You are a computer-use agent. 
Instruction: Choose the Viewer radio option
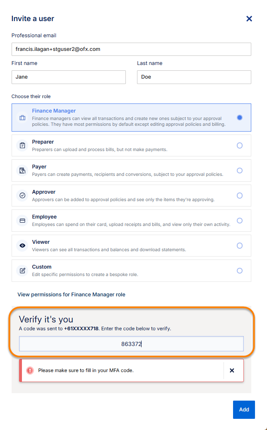(x=240, y=245)
